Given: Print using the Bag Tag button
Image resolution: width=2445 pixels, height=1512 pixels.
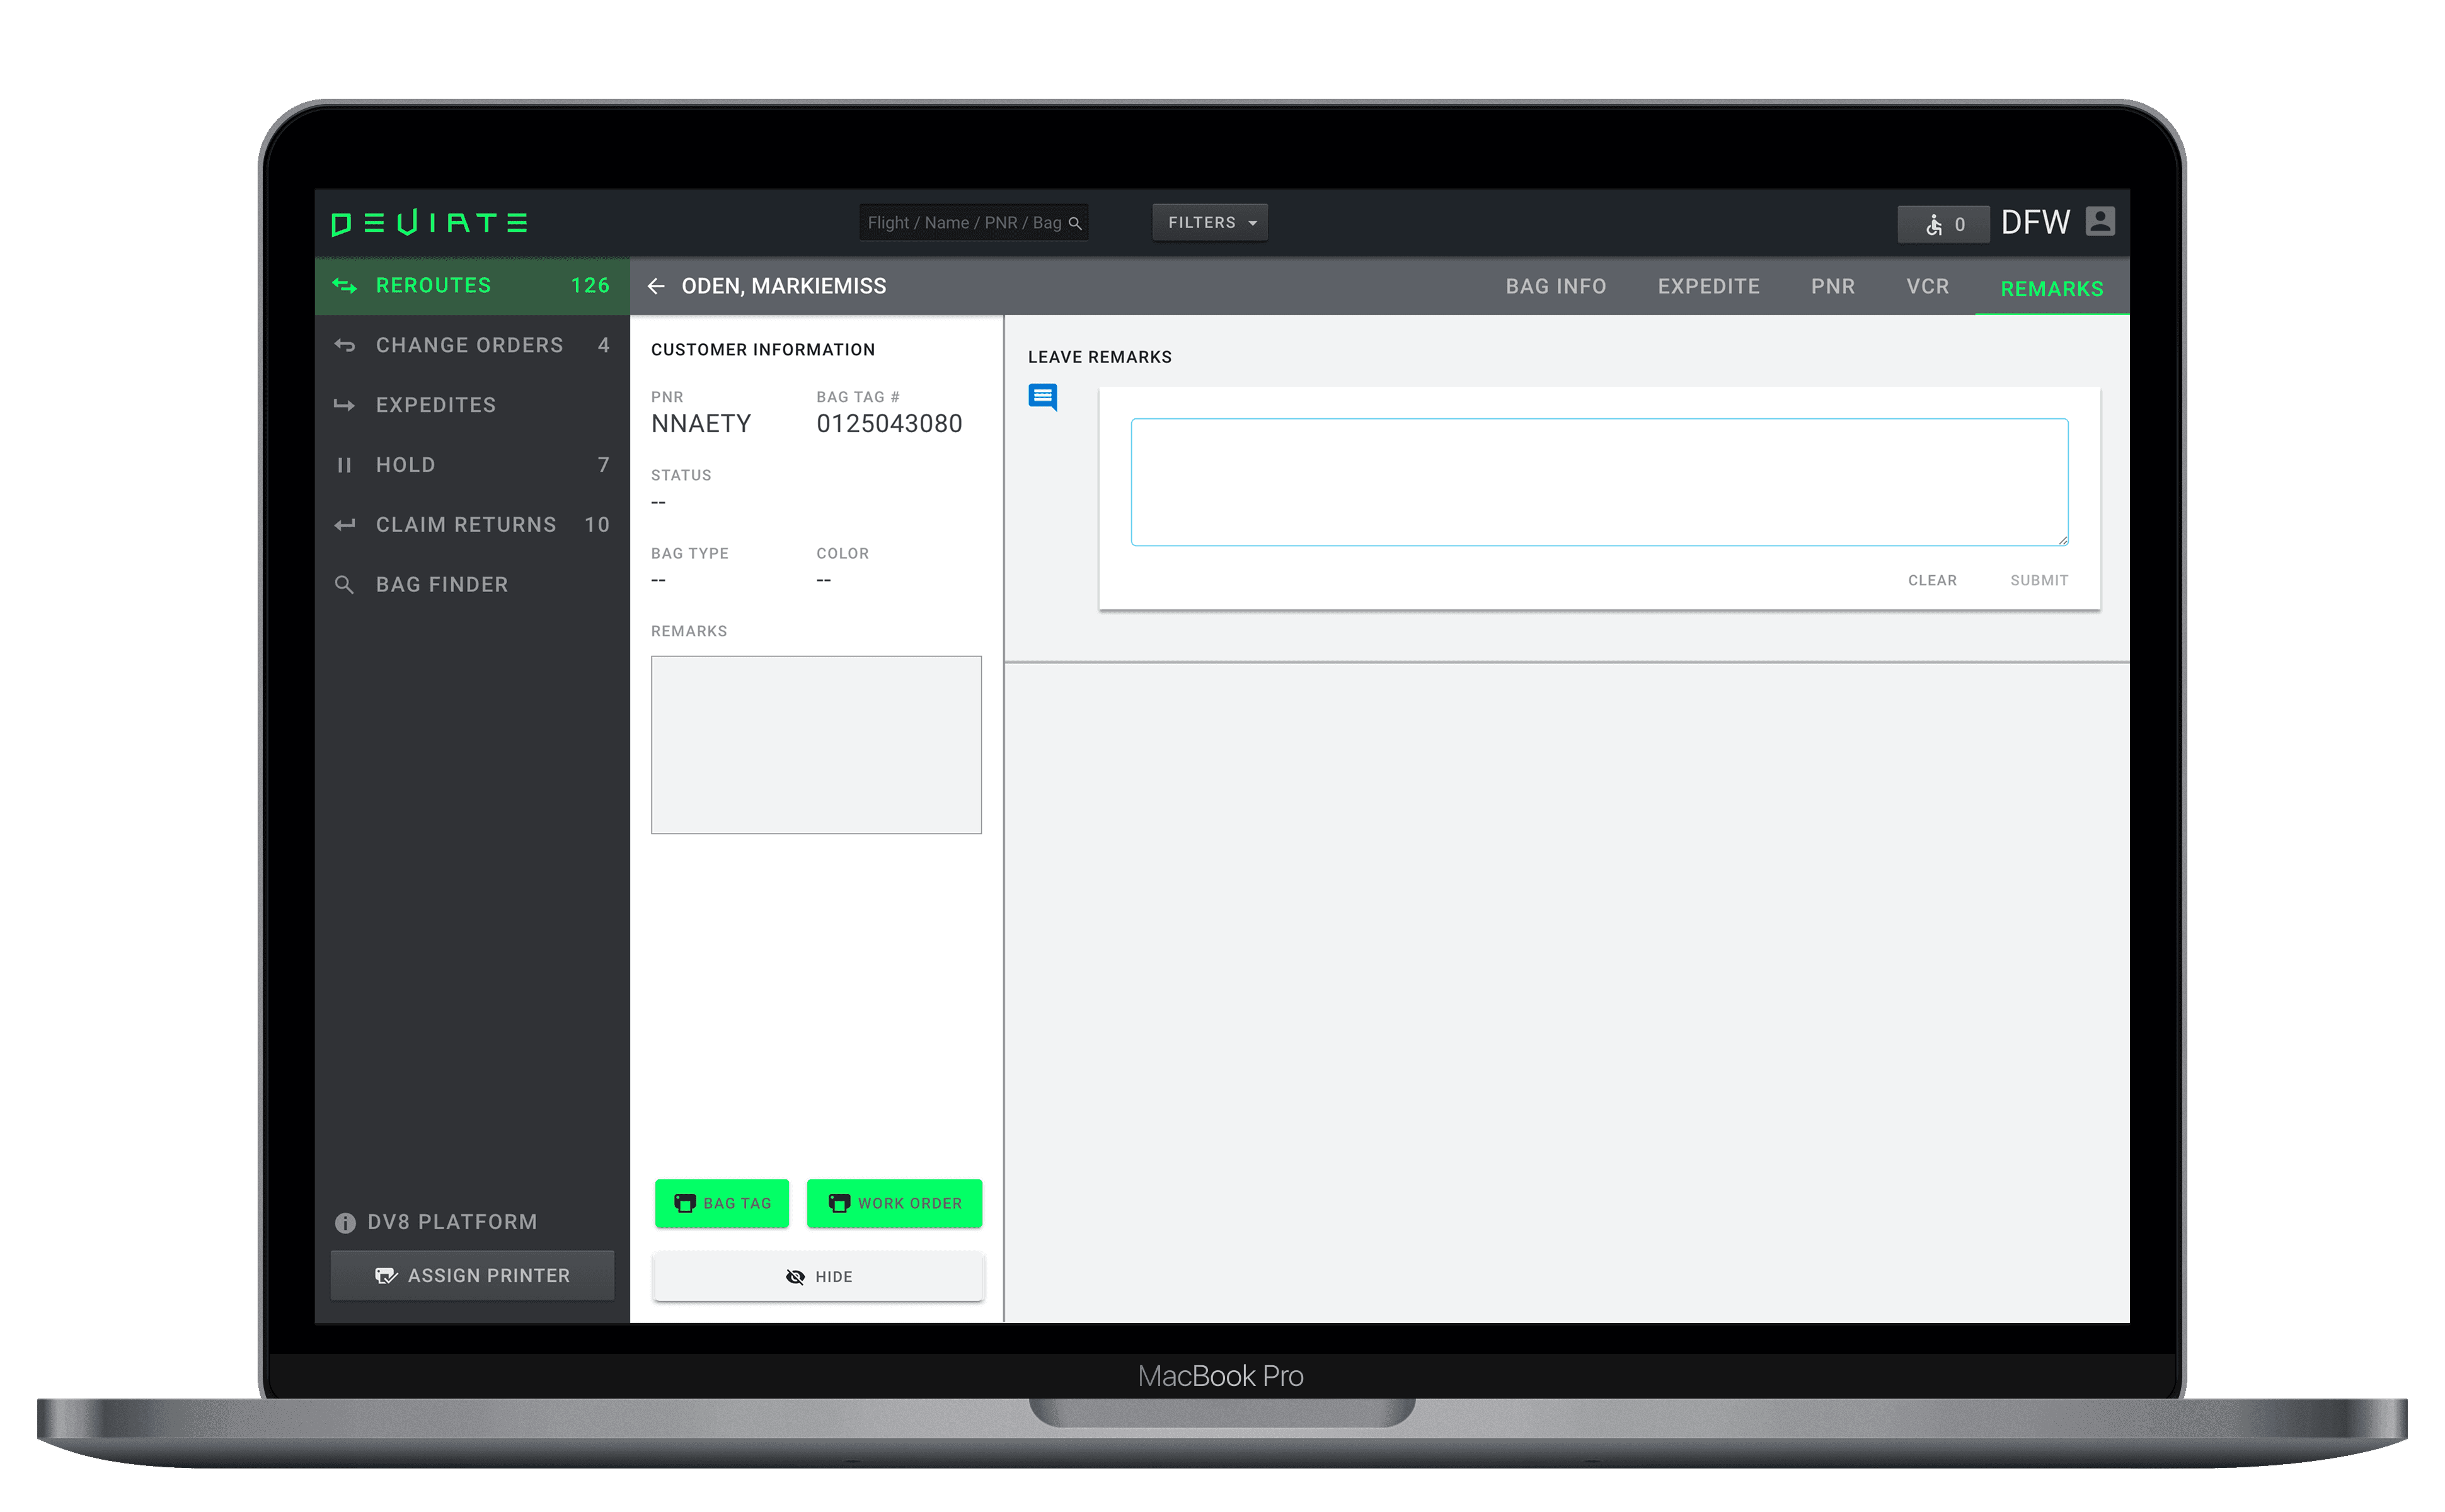Looking at the screenshot, I should tap(722, 1203).
